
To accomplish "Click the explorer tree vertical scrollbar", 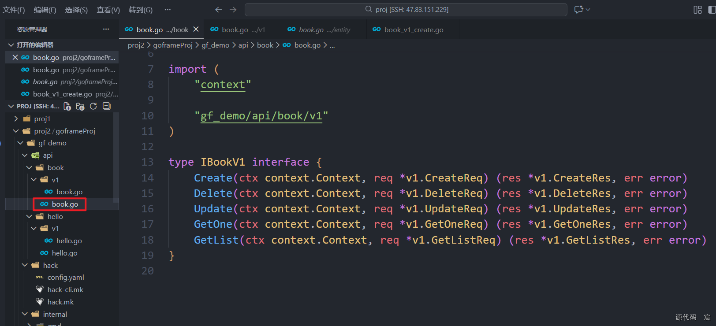I will click(116, 157).
